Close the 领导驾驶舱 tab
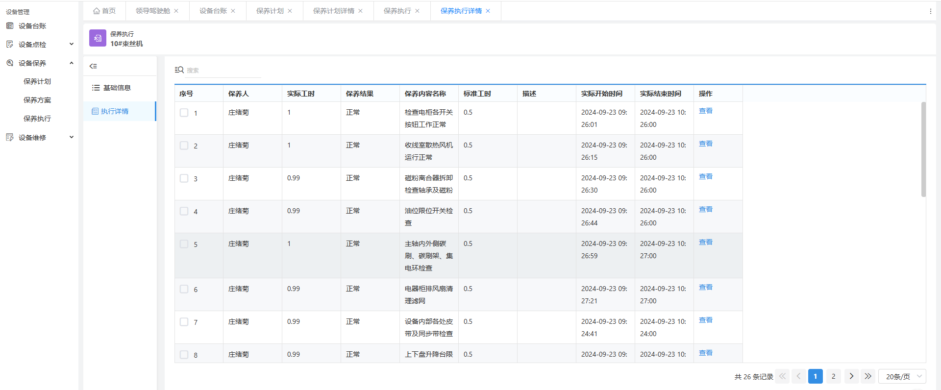 pyautogui.click(x=176, y=11)
